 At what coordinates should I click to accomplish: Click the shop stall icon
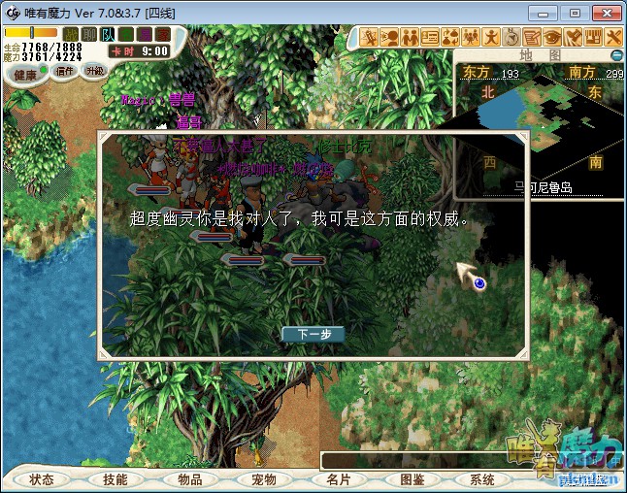[x=593, y=38]
